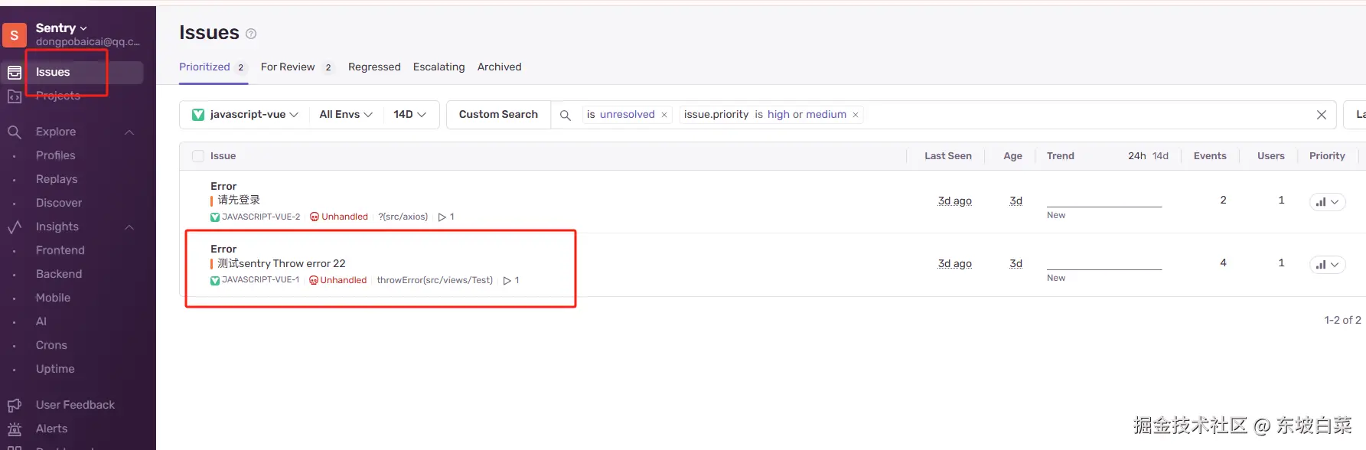Click the Users column header
The image size is (1366, 450).
(1271, 156)
